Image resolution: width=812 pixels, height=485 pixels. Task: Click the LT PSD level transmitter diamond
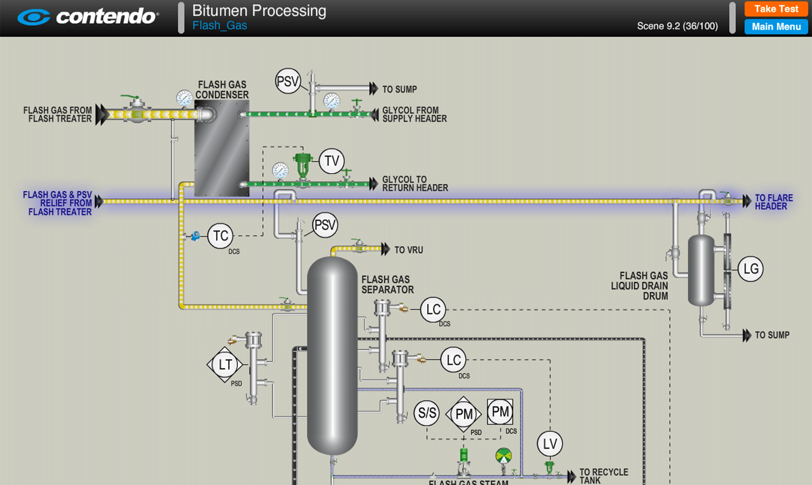point(224,365)
